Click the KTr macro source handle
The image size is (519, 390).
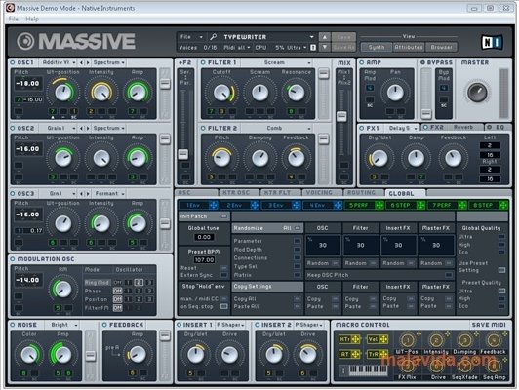point(349,339)
